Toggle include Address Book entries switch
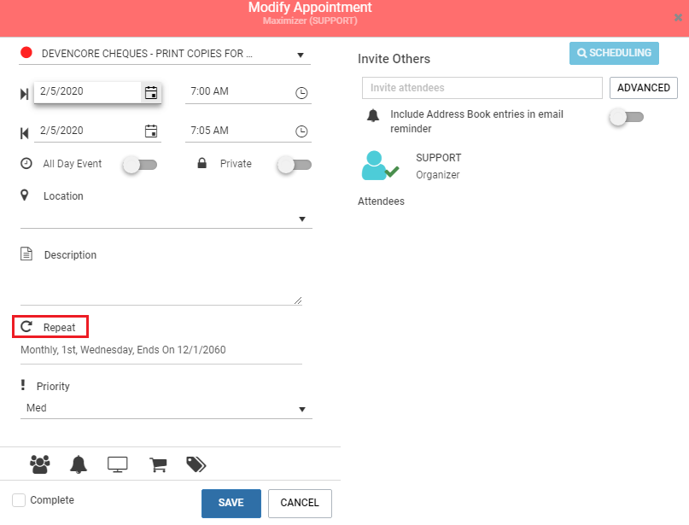 click(x=627, y=117)
